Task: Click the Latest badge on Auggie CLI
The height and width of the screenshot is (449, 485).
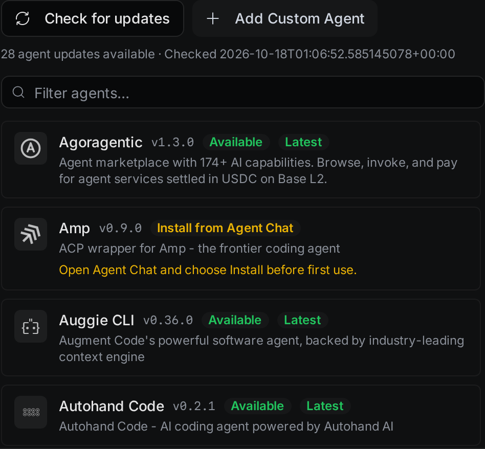Action: [x=302, y=320]
